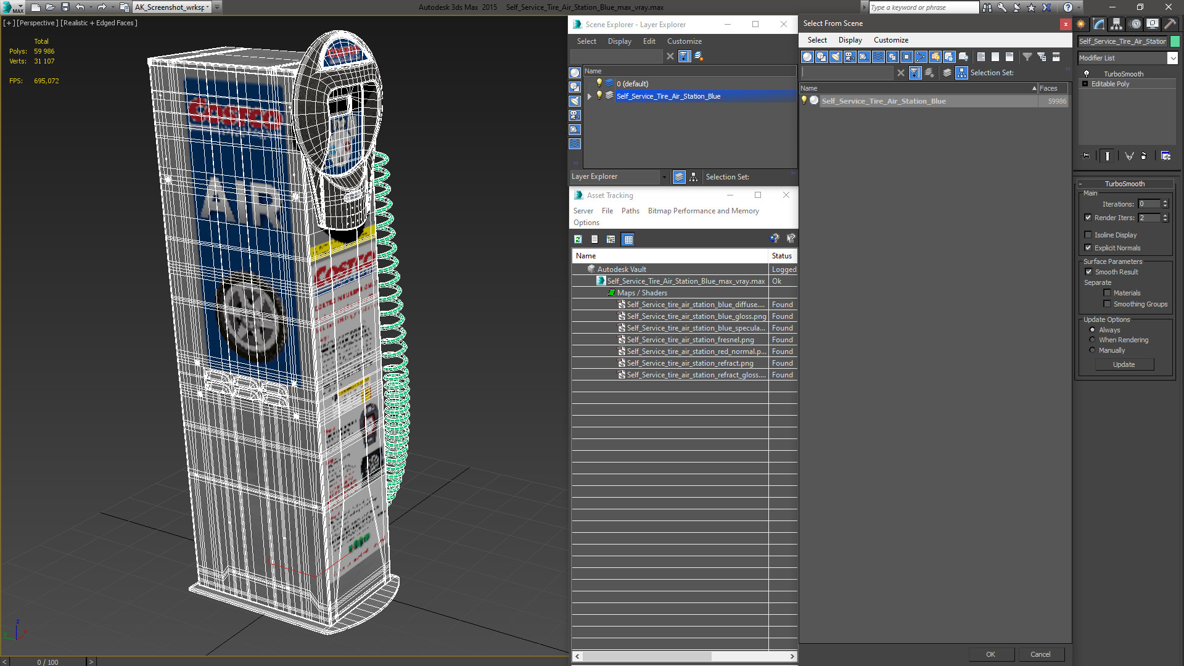Toggle Display Cameras filter in Select From Scene
Viewport: 1184px width, 666px height.
point(850,57)
